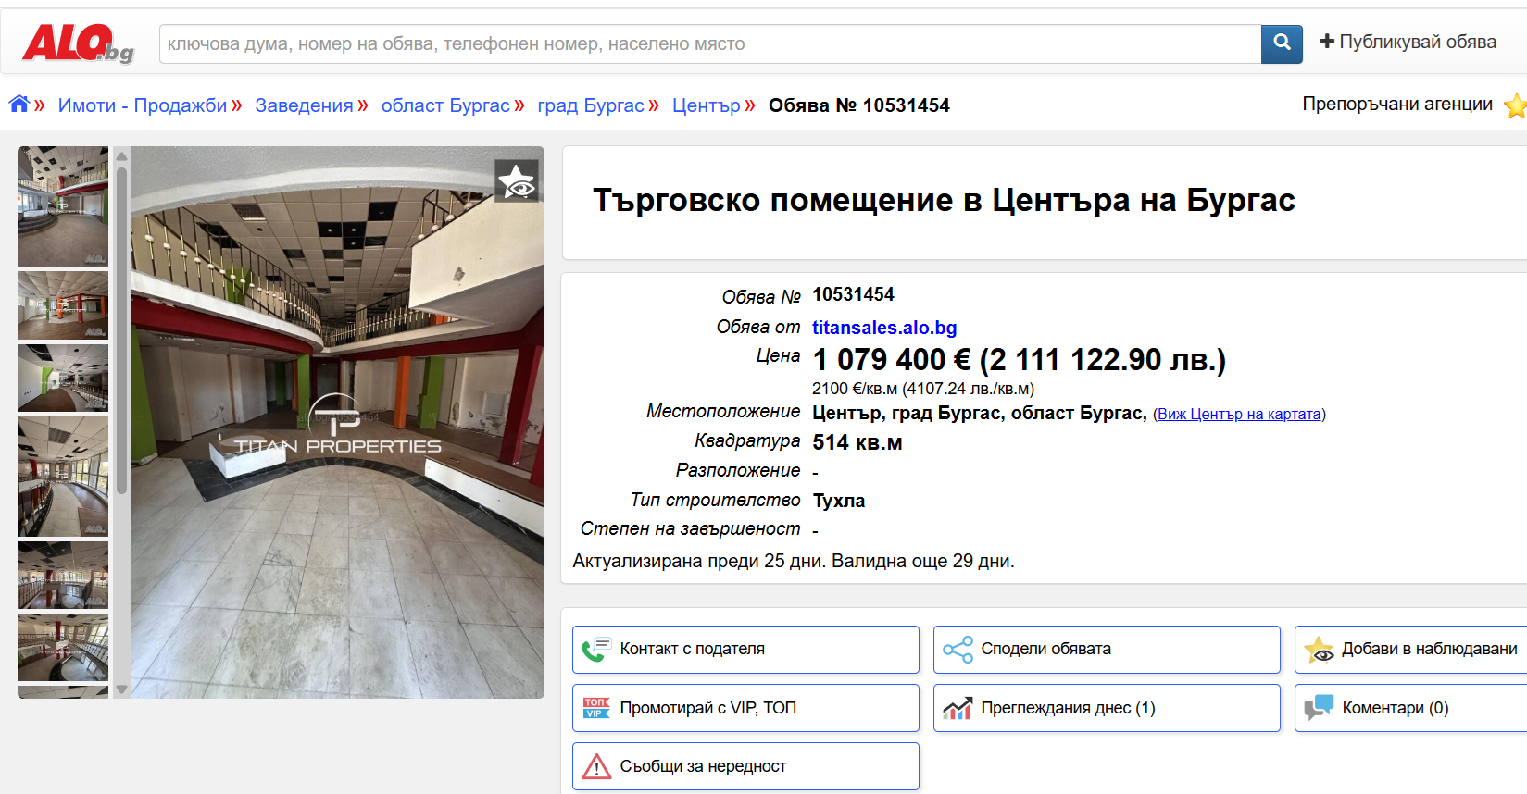Share the listing via Сподели обявата
This screenshot has width=1527, height=794.
click(1107, 650)
